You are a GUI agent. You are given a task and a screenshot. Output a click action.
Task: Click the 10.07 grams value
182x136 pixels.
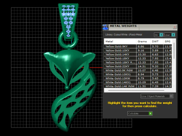click(142, 70)
